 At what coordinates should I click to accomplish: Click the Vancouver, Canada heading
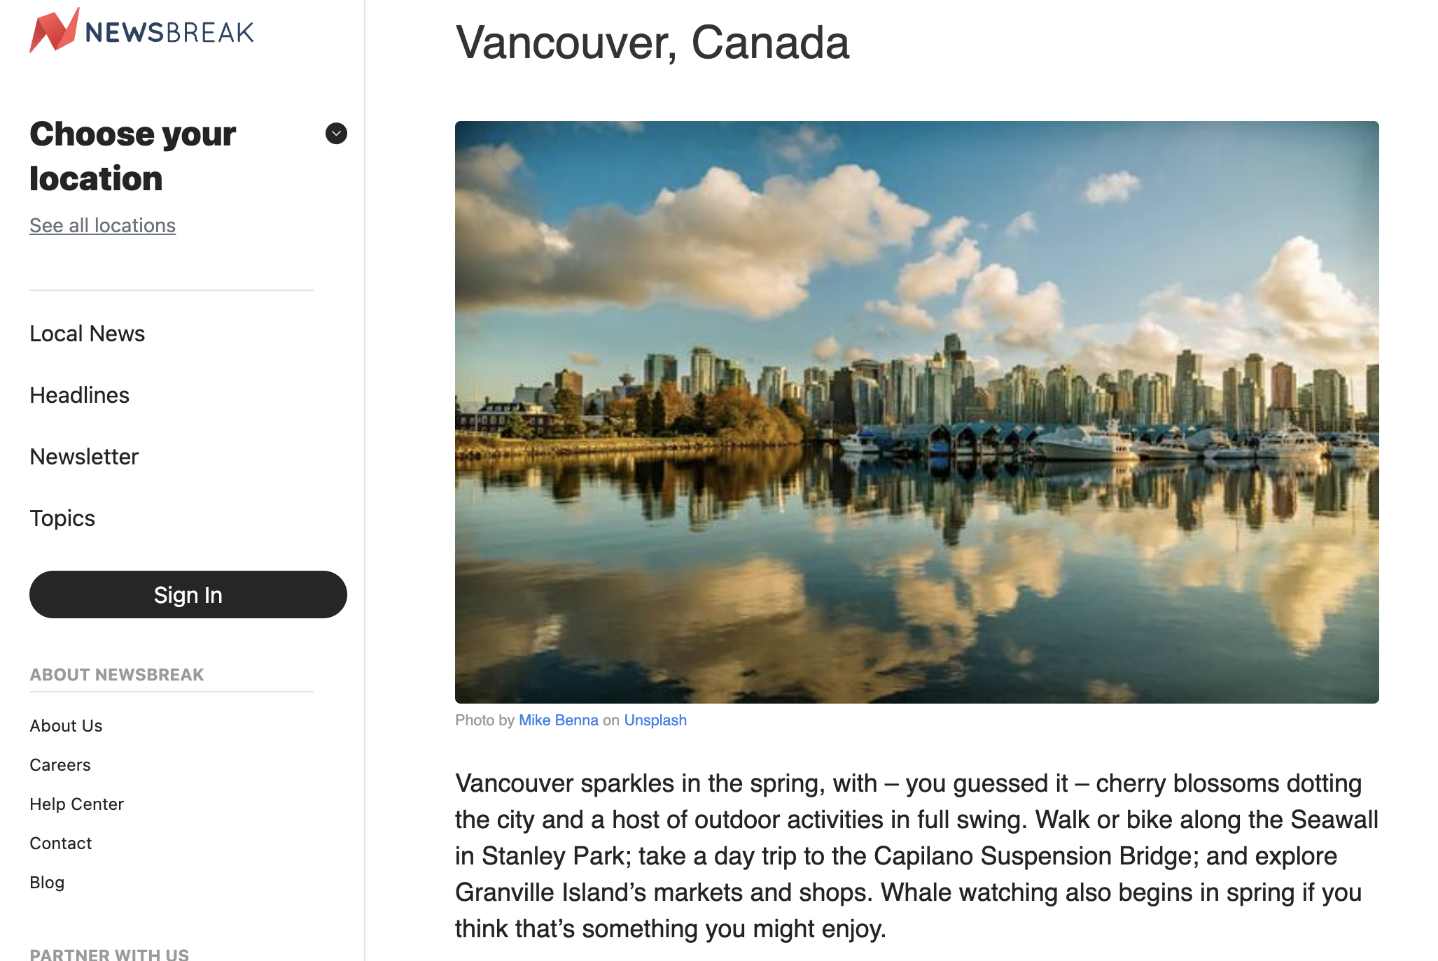point(652,43)
